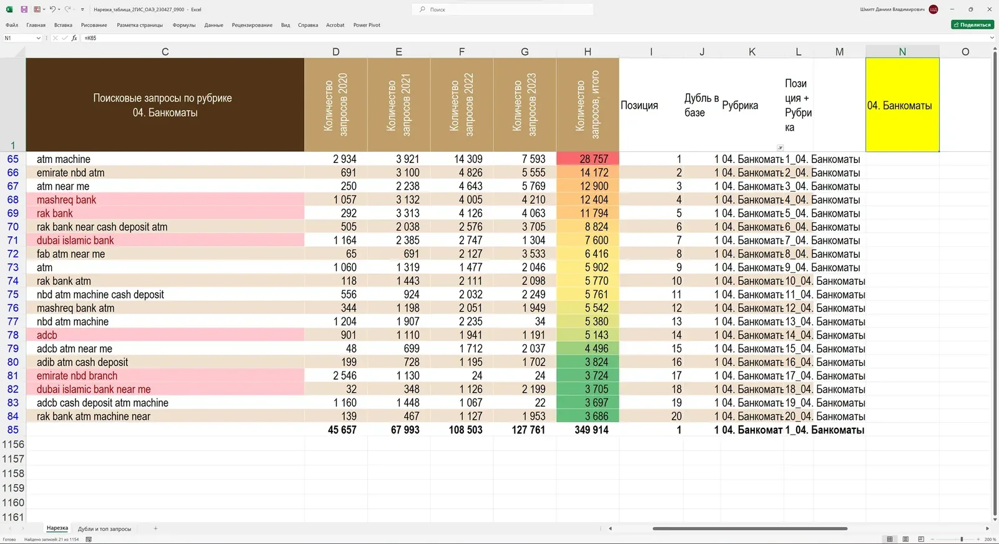Screen dimensions: 999x544
Task: Click the zoom out minus icon
Action: [x=932, y=539]
